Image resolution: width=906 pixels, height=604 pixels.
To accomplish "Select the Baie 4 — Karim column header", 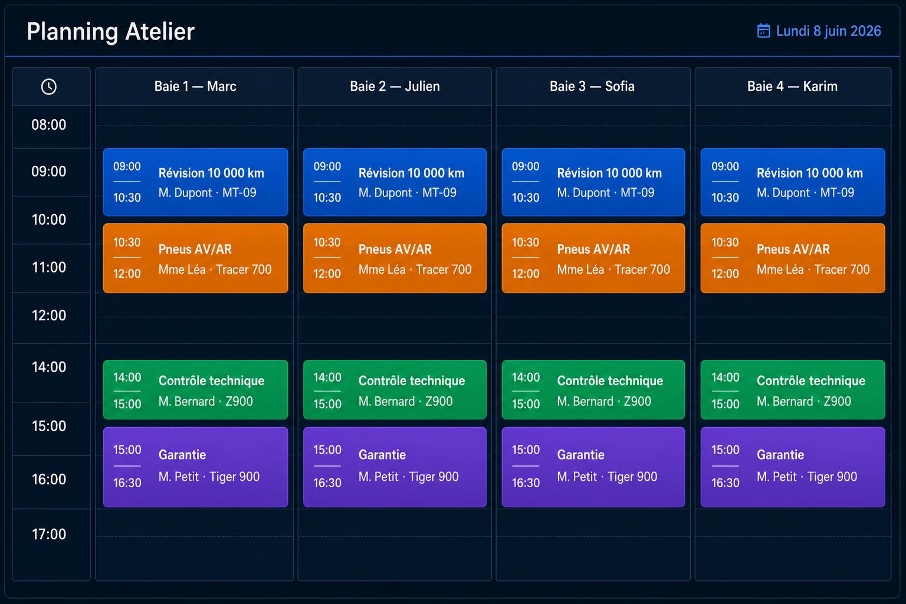I will [793, 87].
